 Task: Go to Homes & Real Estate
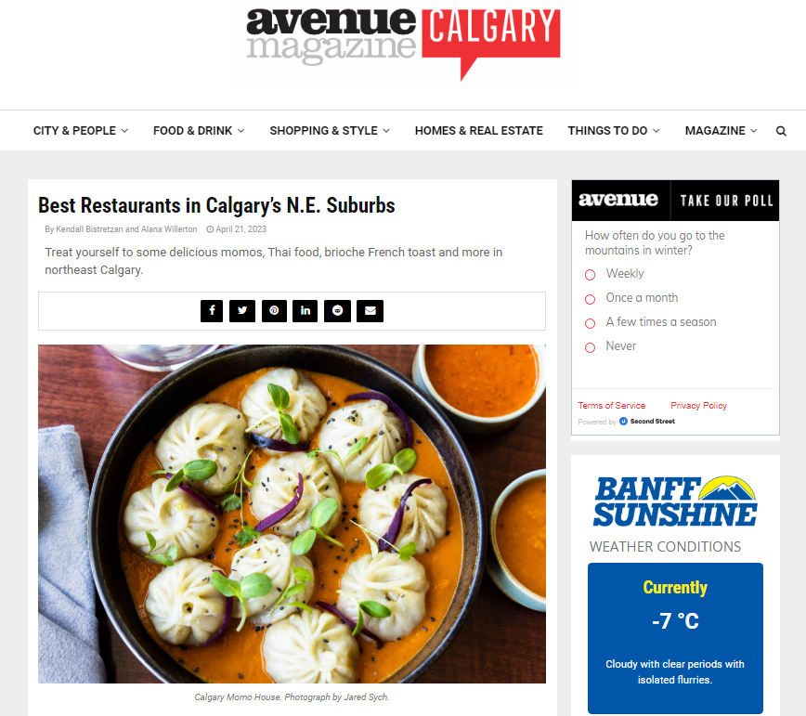pos(478,131)
